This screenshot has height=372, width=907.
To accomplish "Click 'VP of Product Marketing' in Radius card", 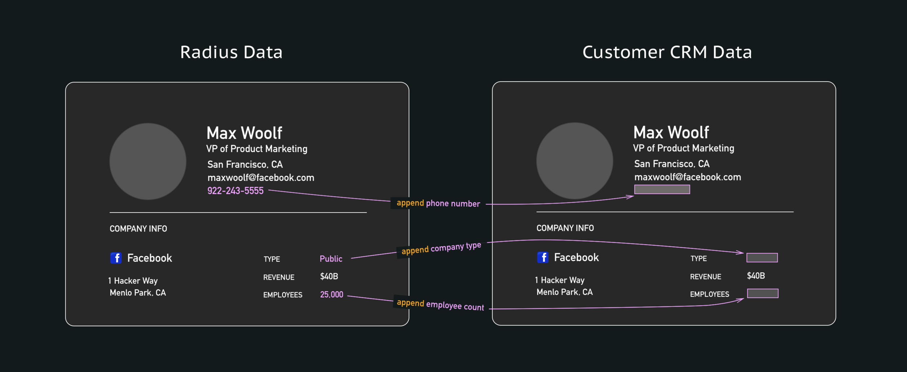I will pos(257,149).
